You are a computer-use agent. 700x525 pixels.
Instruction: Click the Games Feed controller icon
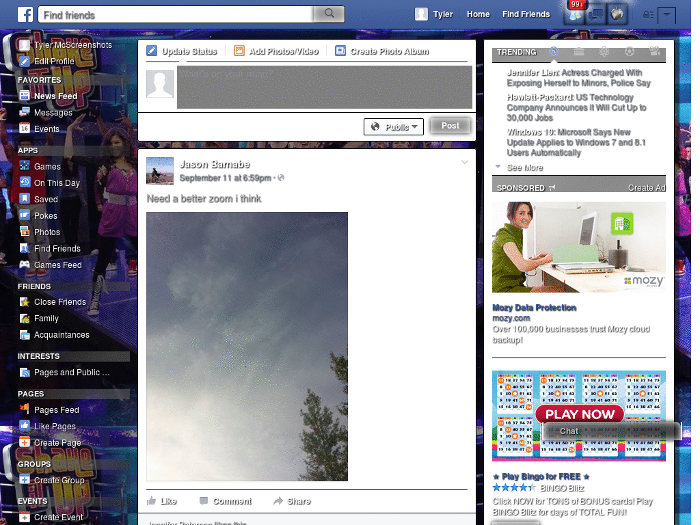[x=25, y=265]
